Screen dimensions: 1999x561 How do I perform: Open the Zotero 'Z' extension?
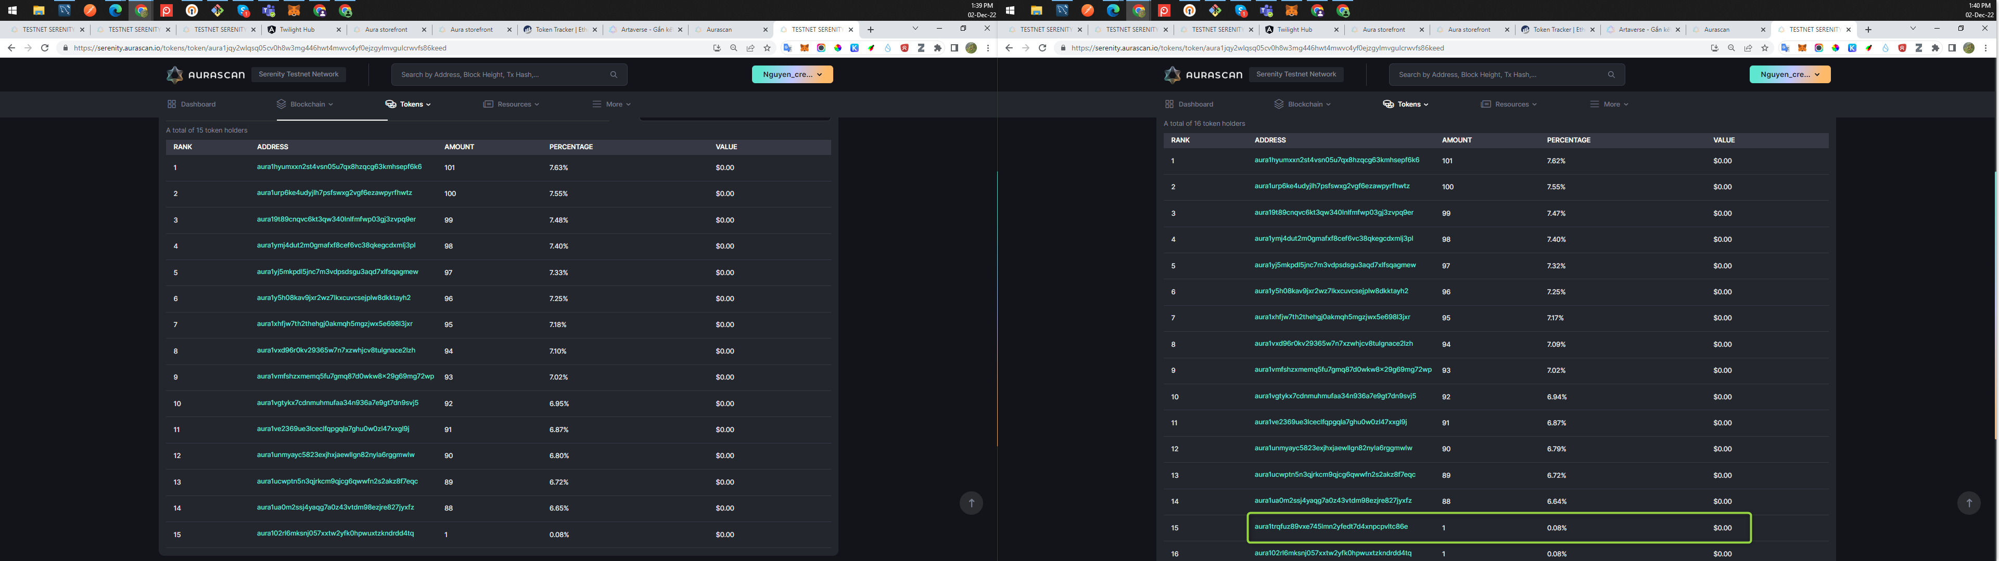coord(920,48)
